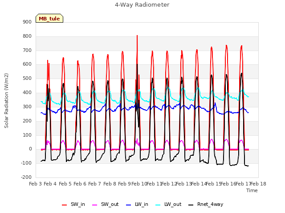Click the 200 y-axis tick label
The width and height of the screenshot is (285, 213).
27,121
